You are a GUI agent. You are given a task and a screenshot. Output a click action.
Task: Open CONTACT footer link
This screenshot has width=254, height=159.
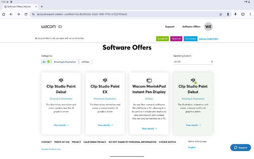coord(46,142)
